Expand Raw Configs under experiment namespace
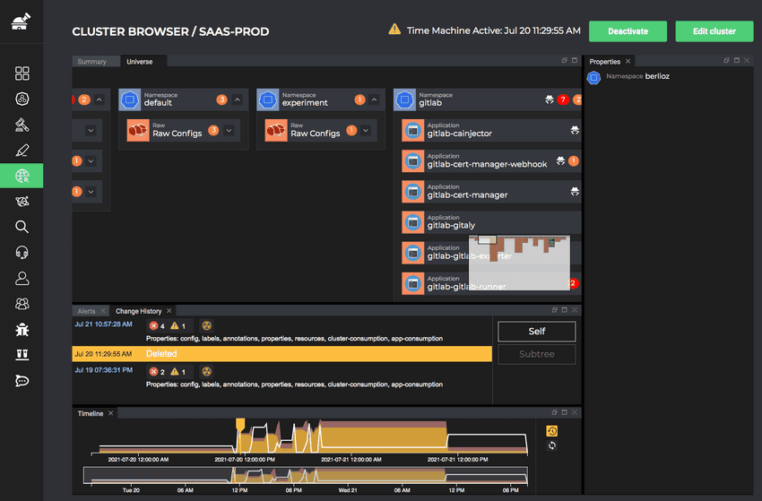The width and height of the screenshot is (762, 501). [367, 131]
